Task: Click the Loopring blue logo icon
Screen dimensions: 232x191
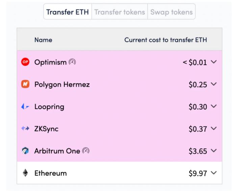Action: click(x=25, y=107)
